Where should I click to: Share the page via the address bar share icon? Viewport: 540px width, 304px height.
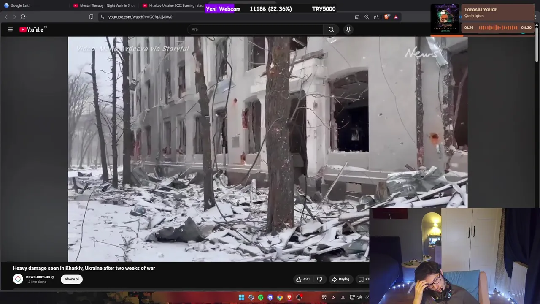click(x=376, y=17)
